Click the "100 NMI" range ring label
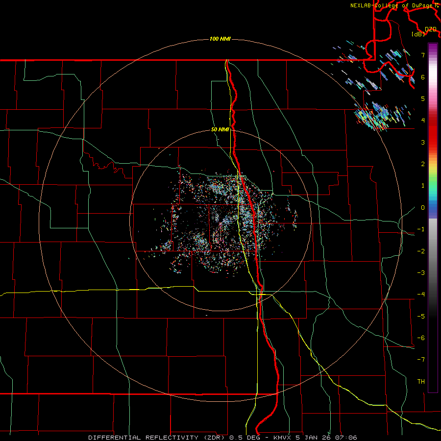Screen dimensions: 441x441 pos(220,39)
